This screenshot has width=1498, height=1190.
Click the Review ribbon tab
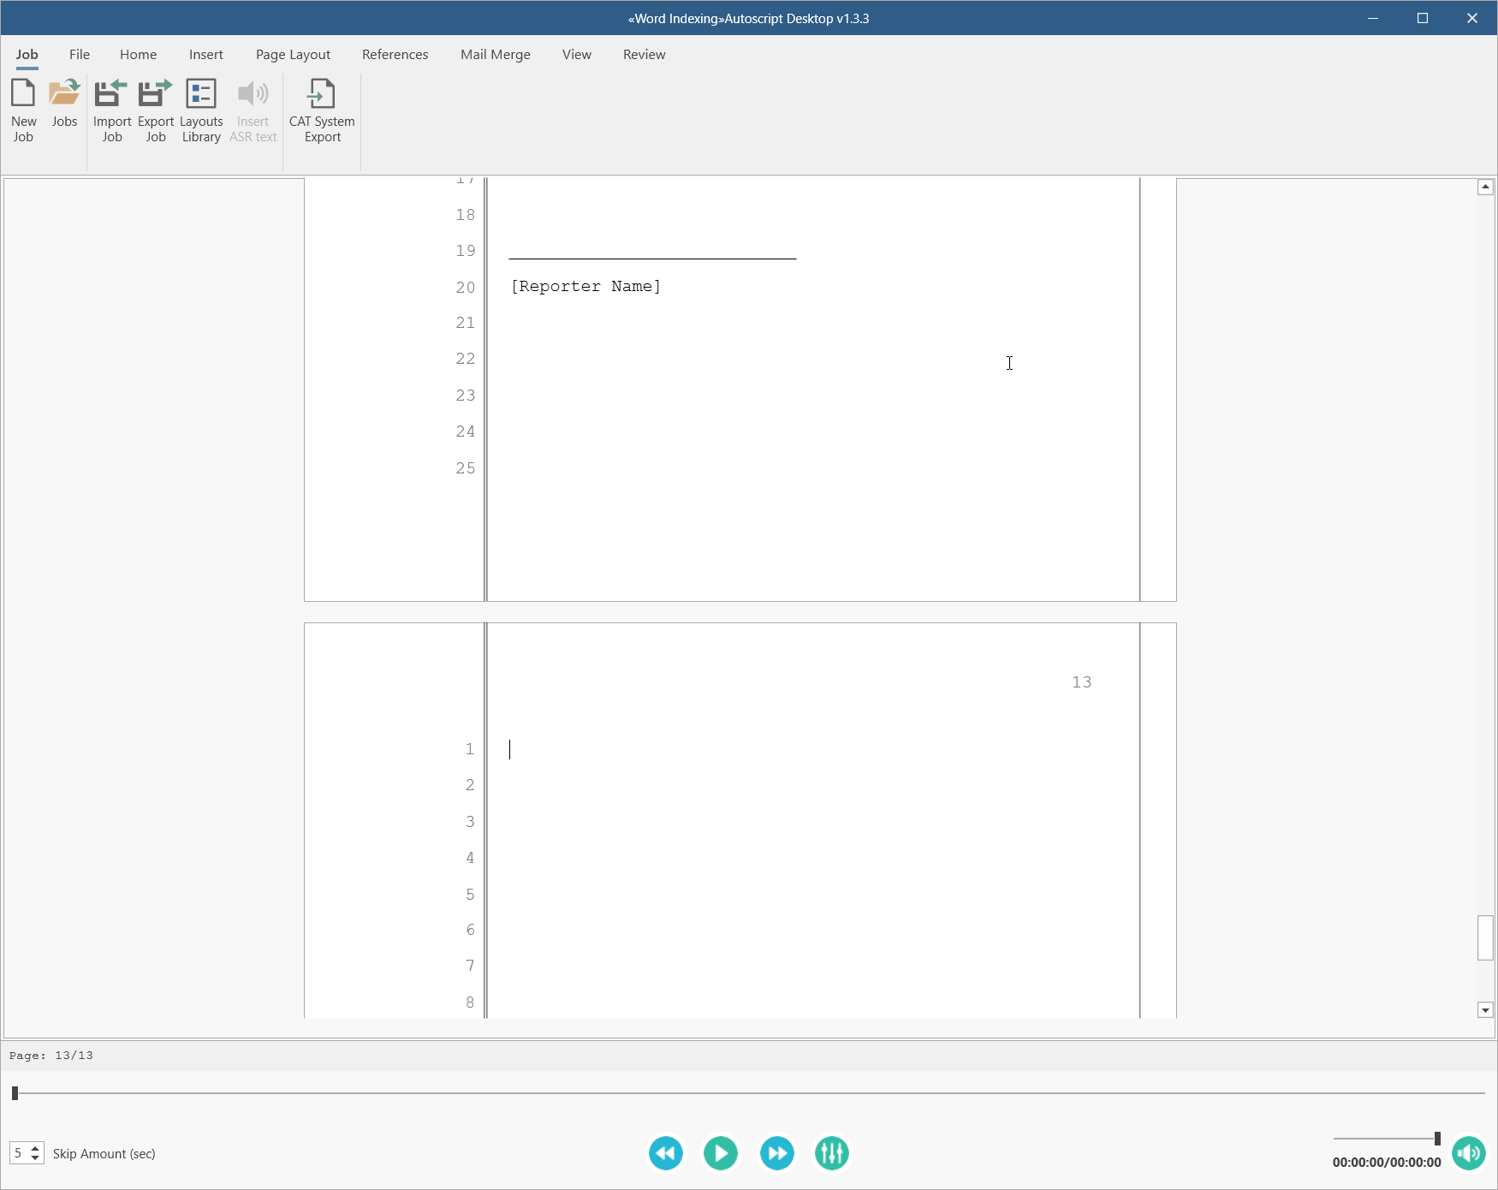point(644,55)
